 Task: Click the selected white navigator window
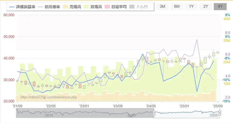pyautogui.click(x=187, y=113)
